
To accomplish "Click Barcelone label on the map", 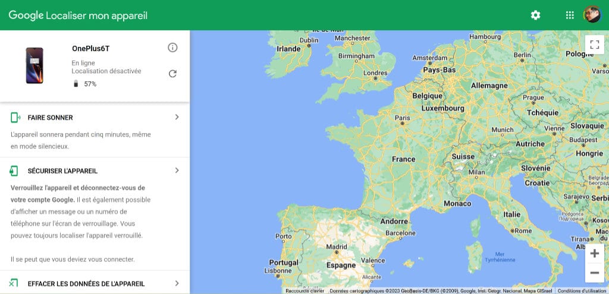I will (400, 233).
